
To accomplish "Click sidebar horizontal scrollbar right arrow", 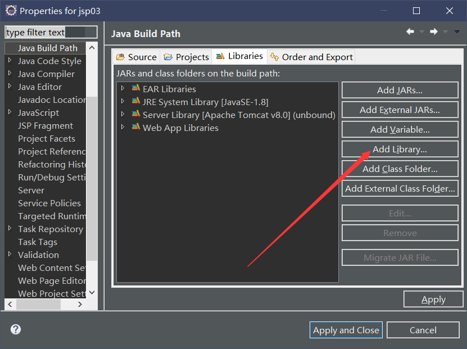I will [80, 305].
